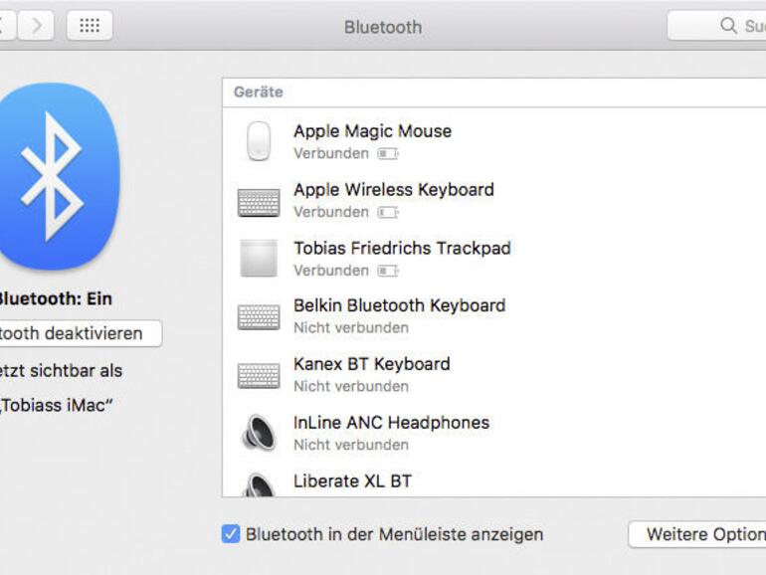Click the Apple Magic Mouse device icon

coord(259,141)
